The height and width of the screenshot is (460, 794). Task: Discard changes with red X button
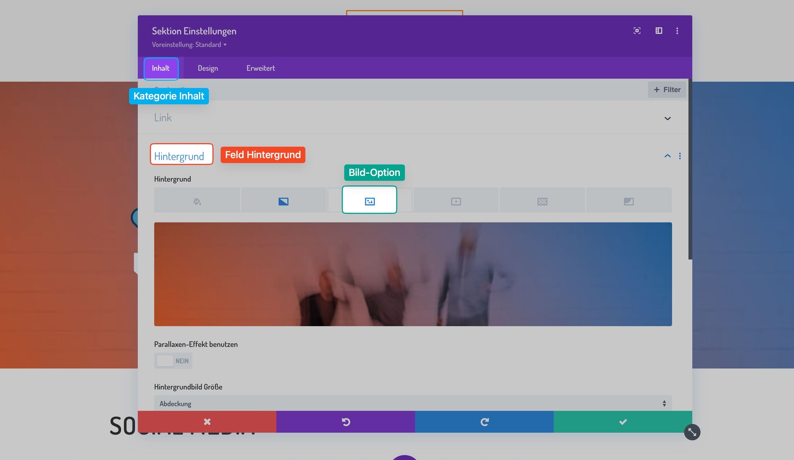pyautogui.click(x=207, y=422)
